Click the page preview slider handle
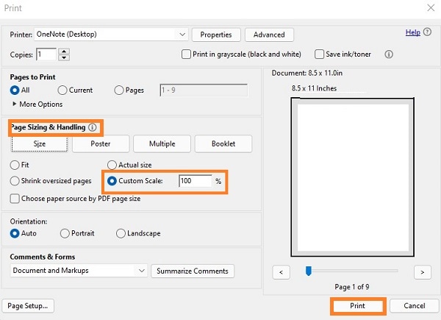Image resolution: width=441 pixels, height=320 pixels. [309, 271]
